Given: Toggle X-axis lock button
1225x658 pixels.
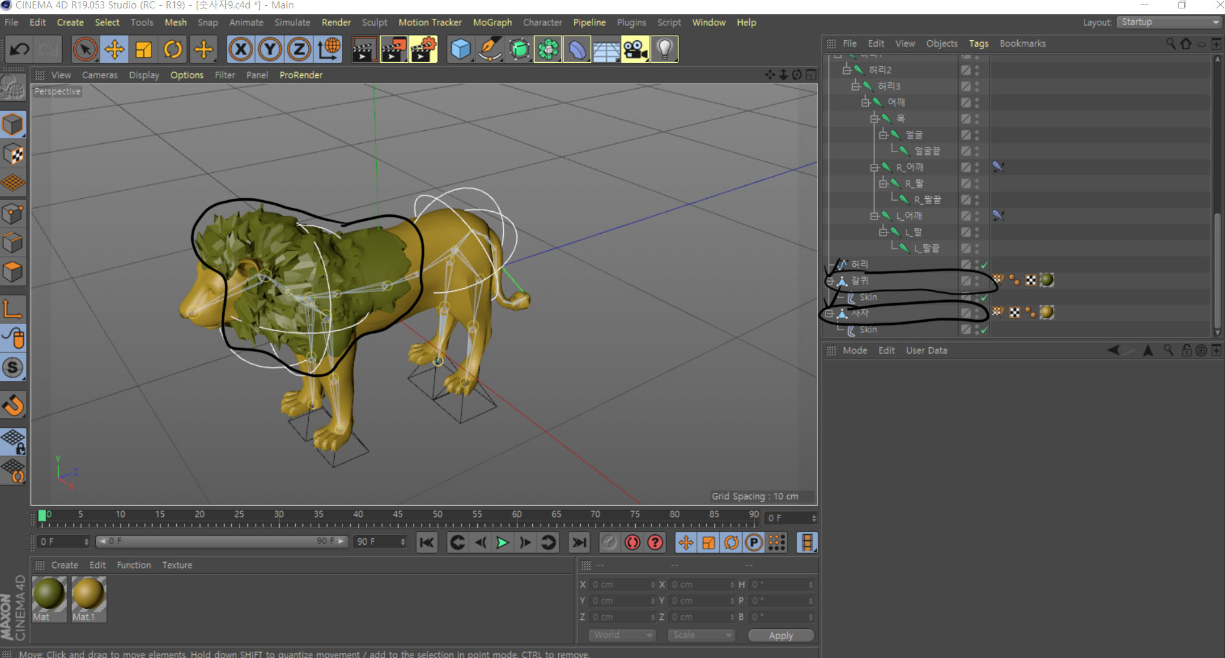Looking at the screenshot, I should 241,49.
